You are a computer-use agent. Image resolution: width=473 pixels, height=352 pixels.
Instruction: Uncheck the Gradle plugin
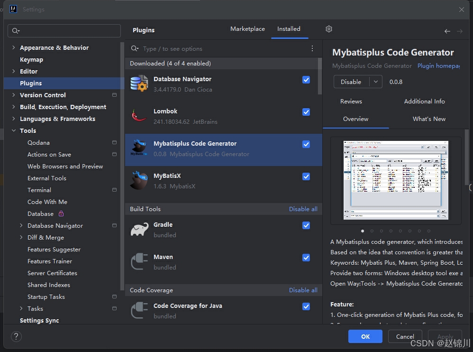[306, 225]
